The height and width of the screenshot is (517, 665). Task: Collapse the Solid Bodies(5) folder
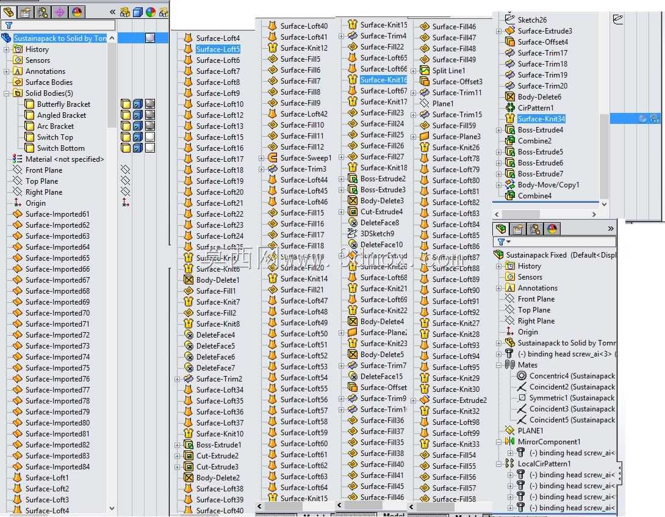coord(6,93)
